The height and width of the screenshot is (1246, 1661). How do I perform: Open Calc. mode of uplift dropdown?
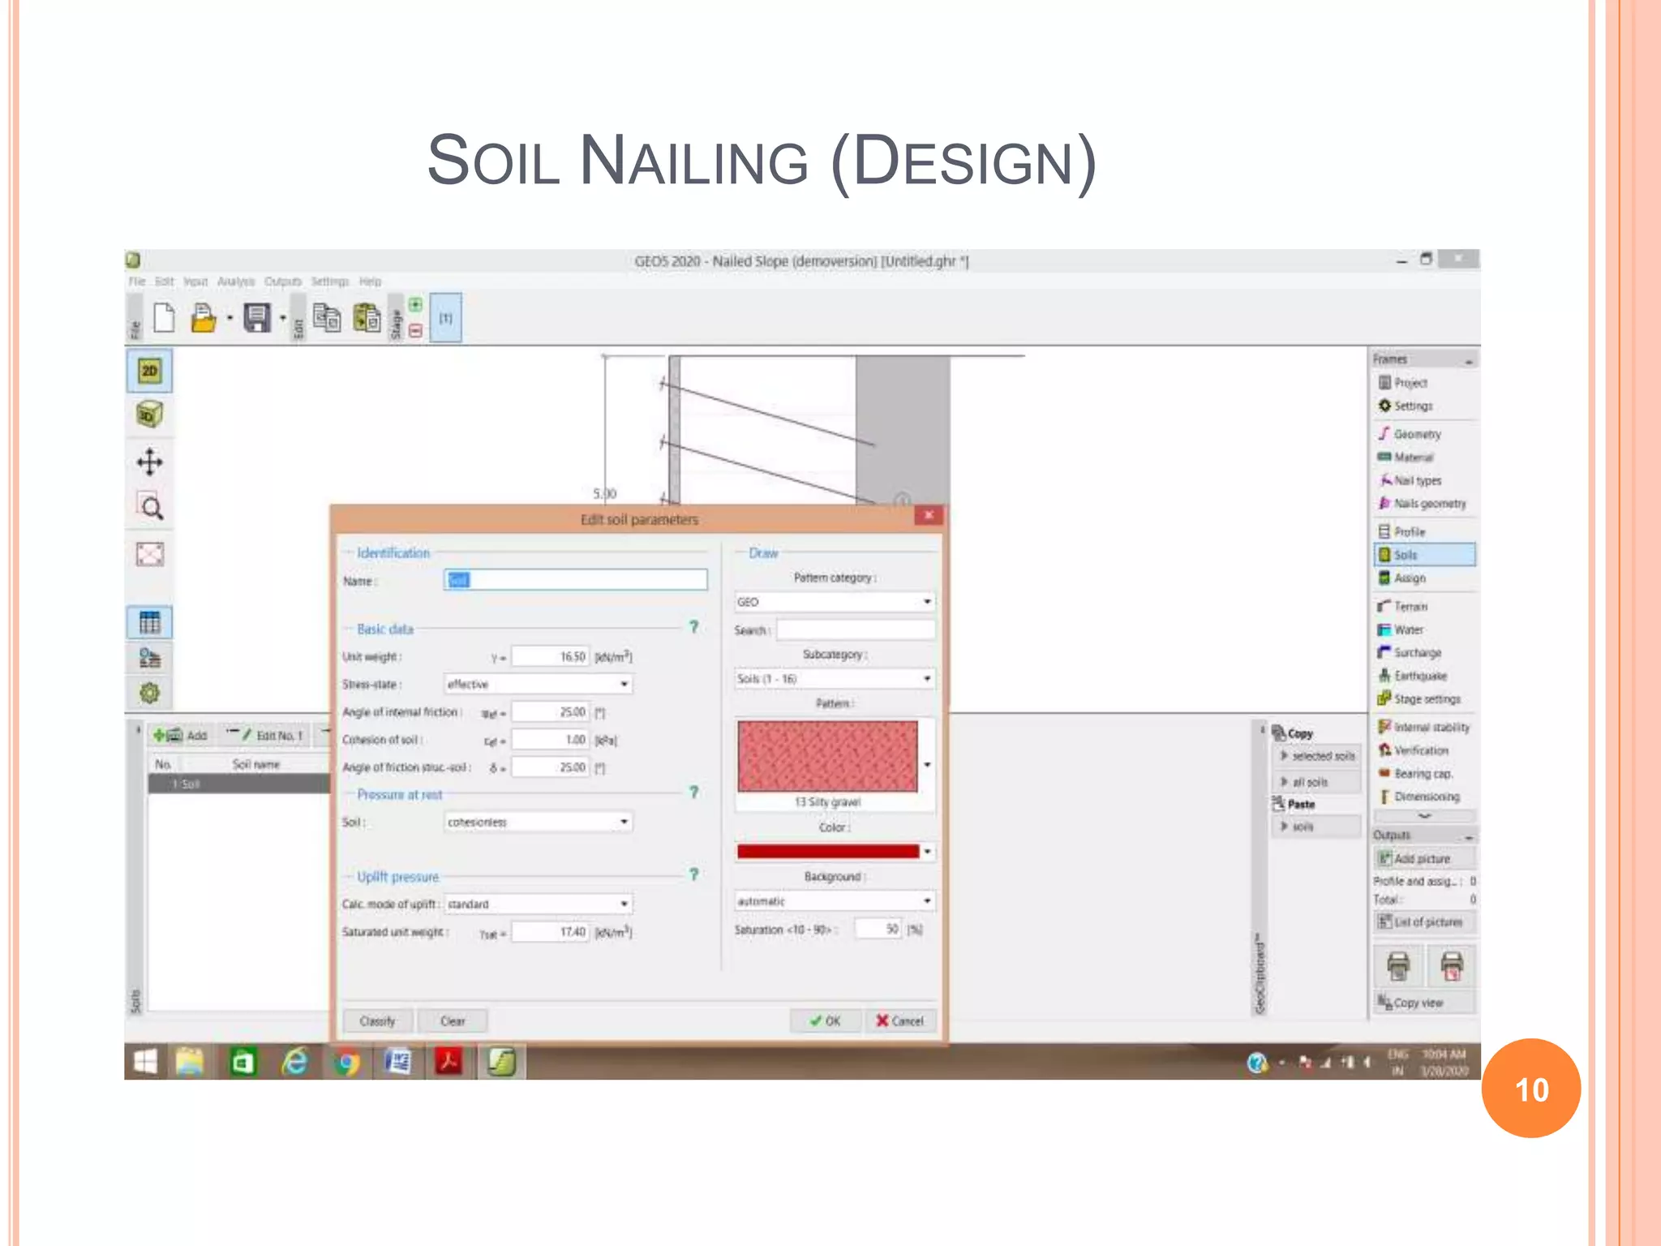point(539,904)
